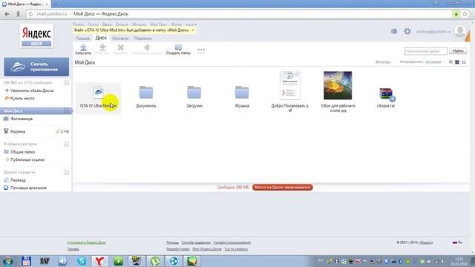Image resolution: width=475 pixels, height=267 pixels.
Task: Open a new browser tab with plus
Action: click(x=56, y=4)
